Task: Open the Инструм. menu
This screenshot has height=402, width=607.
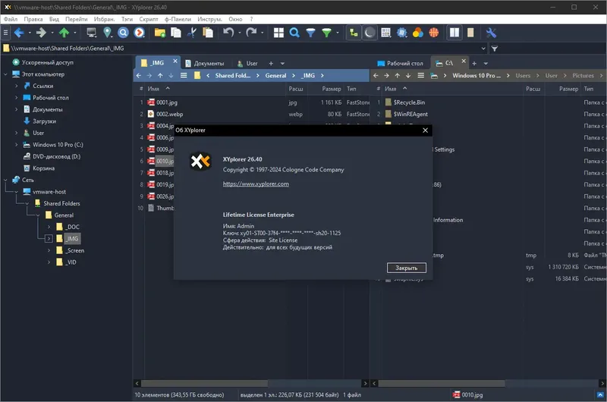Action: pos(209,19)
